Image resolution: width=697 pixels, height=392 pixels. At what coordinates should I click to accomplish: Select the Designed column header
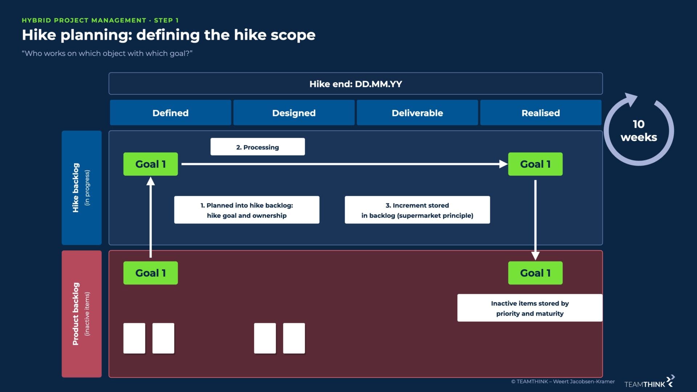tap(294, 113)
